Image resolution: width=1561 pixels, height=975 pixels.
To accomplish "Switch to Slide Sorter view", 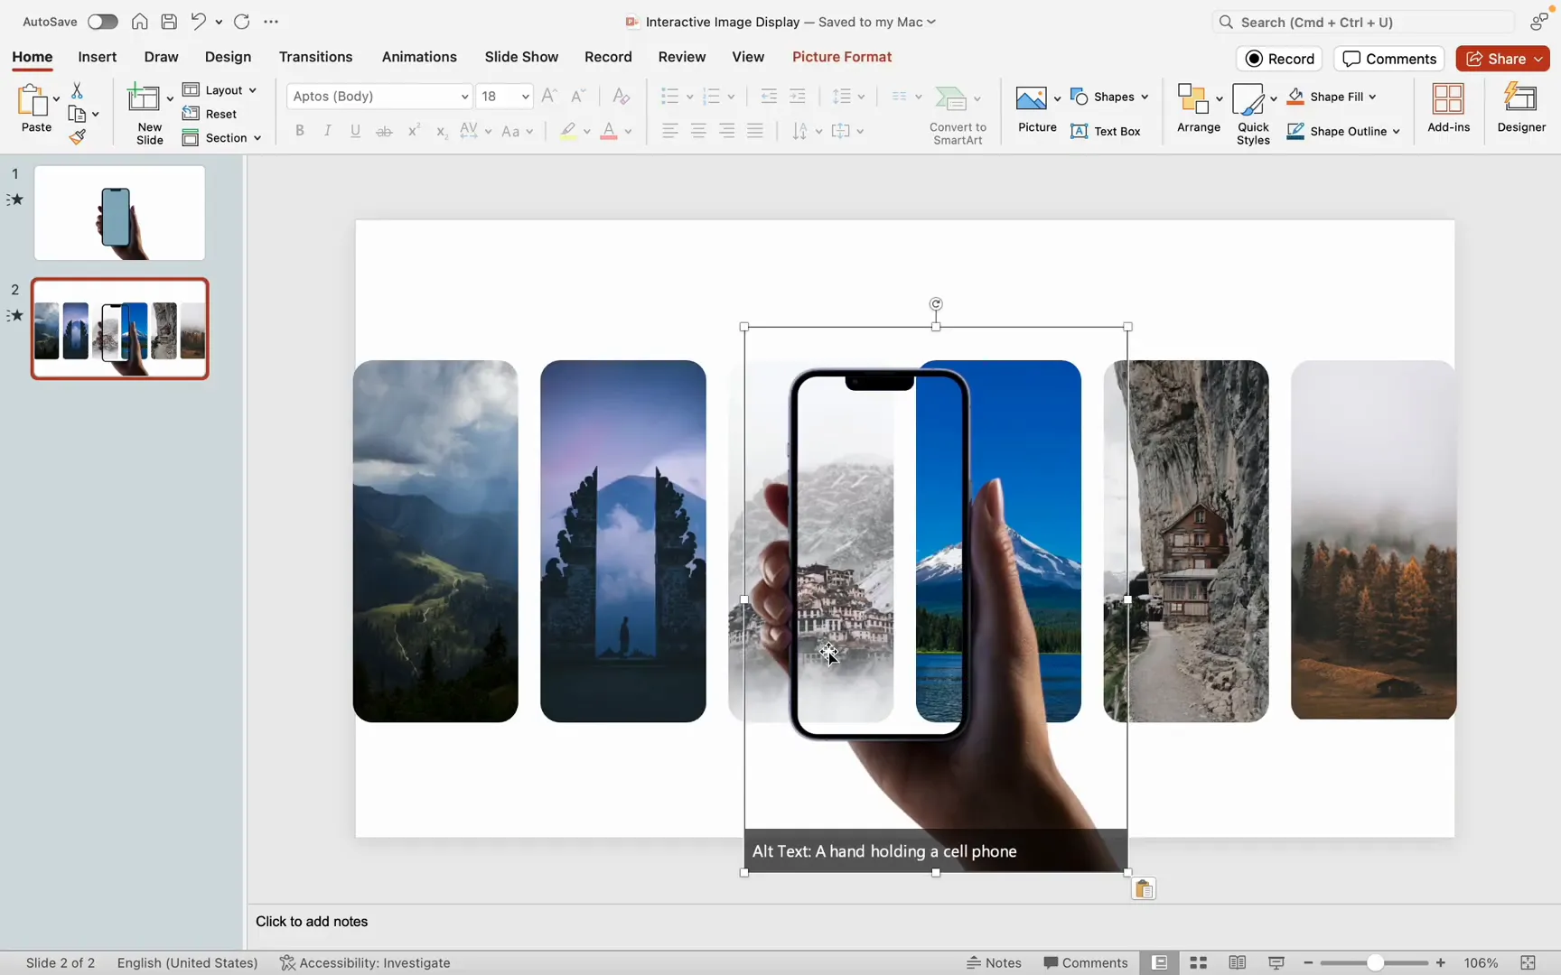I will pos(1199,963).
